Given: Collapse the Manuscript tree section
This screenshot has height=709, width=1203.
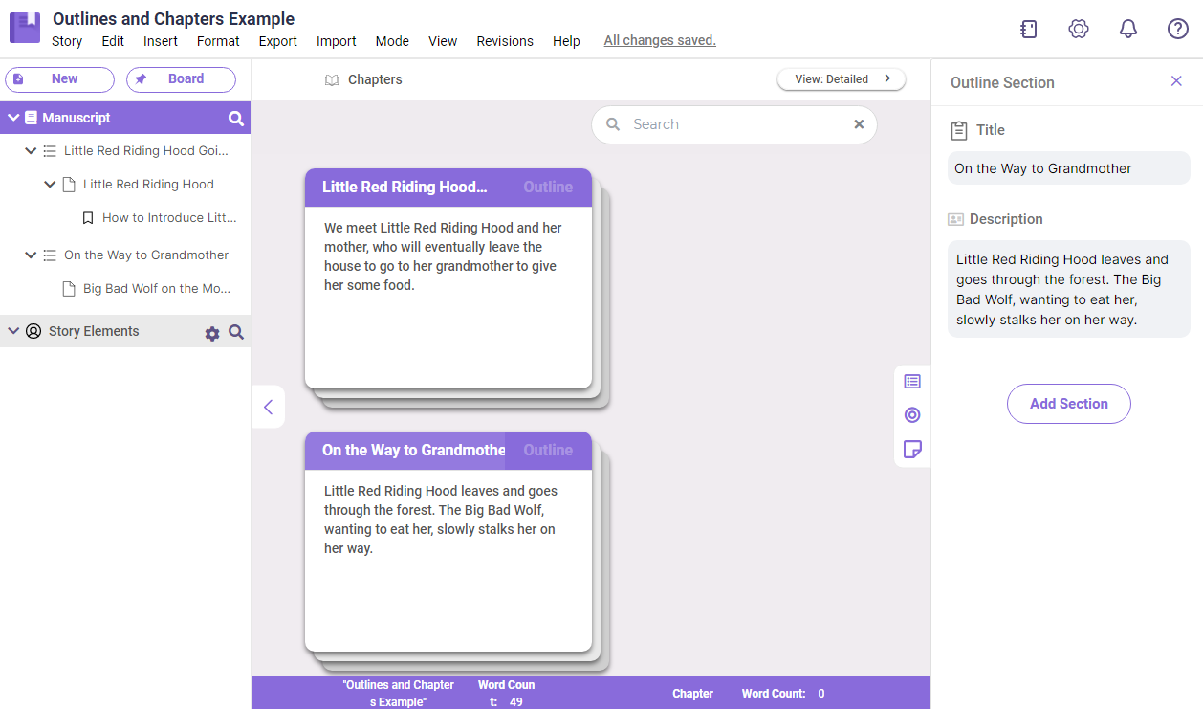Looking at the screenshot, I should 12,117.
